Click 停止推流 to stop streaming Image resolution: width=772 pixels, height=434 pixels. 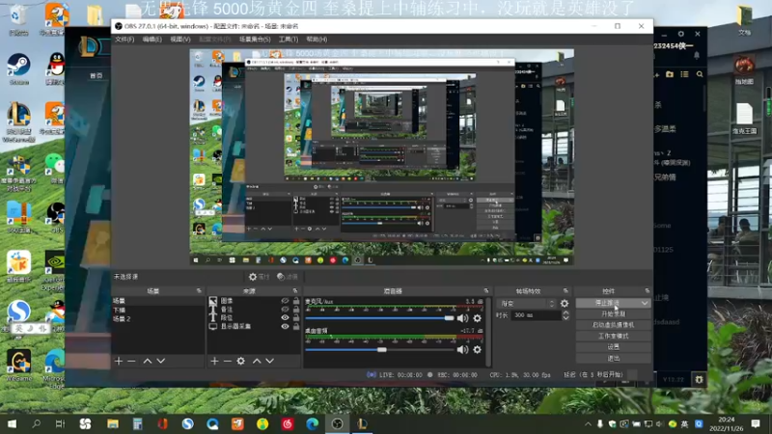click(x=608, y=303)
